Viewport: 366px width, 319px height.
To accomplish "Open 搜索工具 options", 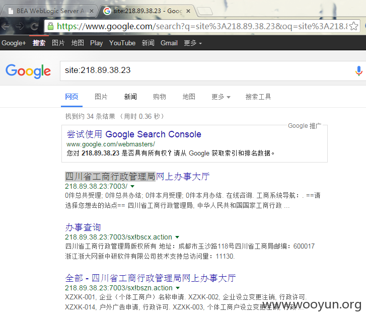I will coord(258,97).
